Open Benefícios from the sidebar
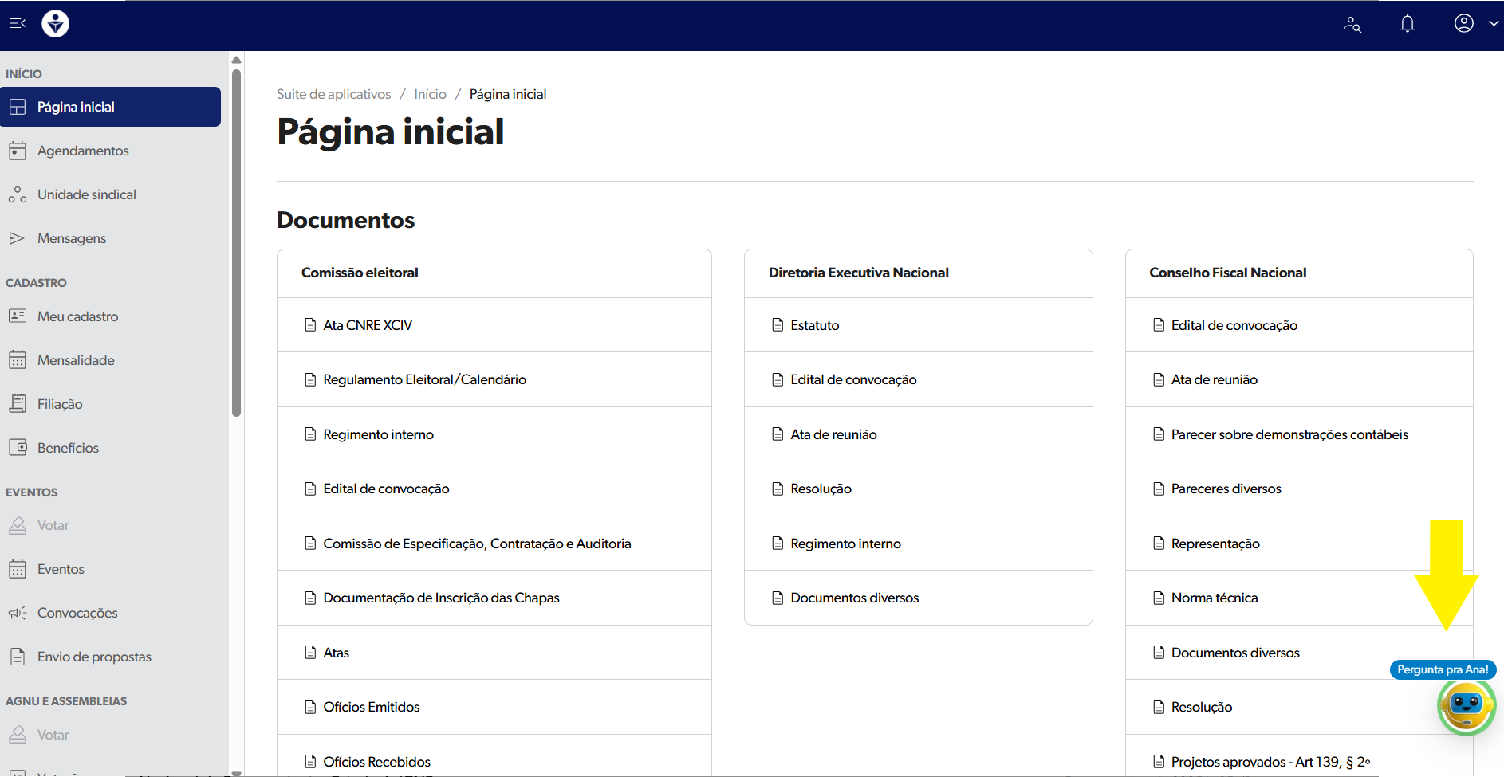This screenshot has width=1504, height=777. (x=68, y=448)
